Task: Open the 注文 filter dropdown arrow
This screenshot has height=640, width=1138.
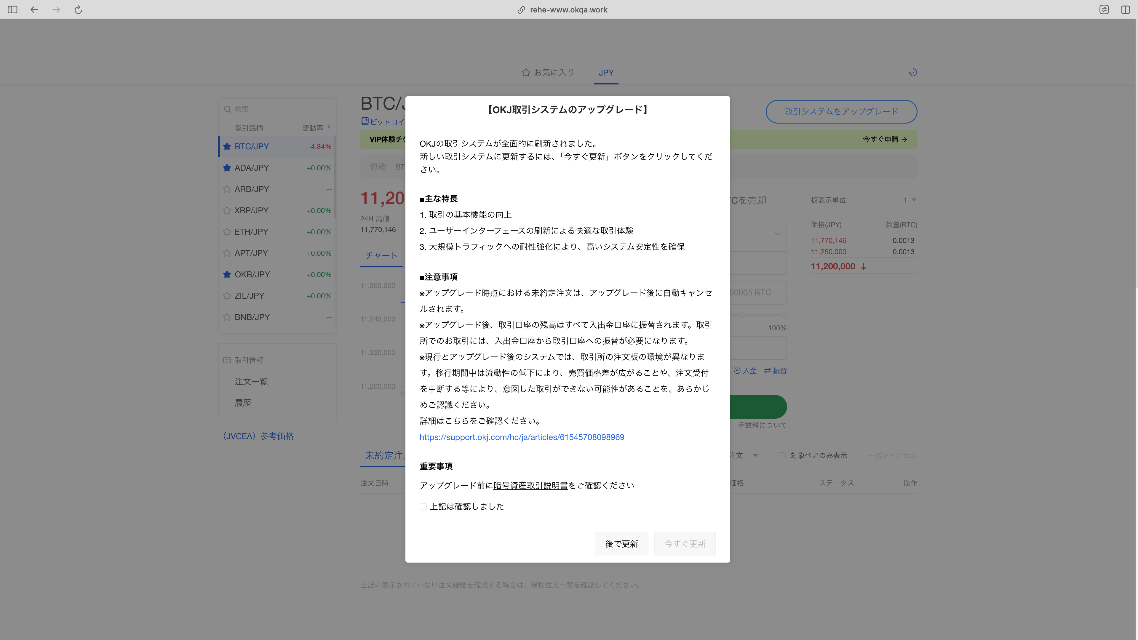Action: (x=755, y=455)
